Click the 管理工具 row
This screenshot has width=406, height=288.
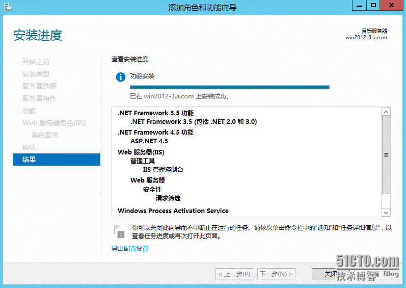point(143,161)
